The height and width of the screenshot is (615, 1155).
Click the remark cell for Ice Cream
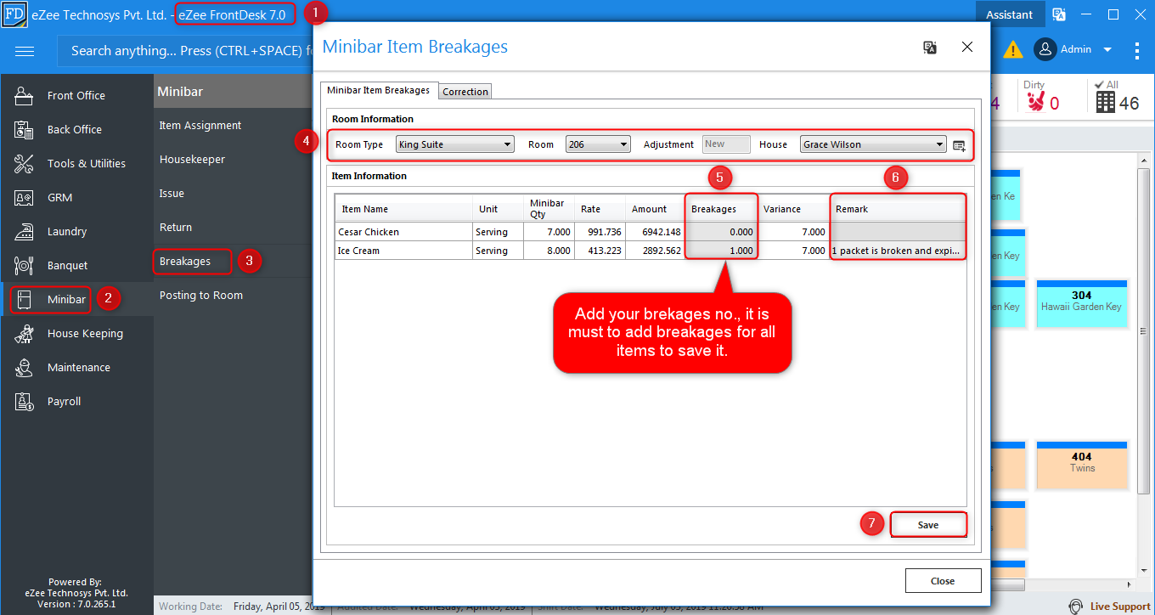pos(898,251)
